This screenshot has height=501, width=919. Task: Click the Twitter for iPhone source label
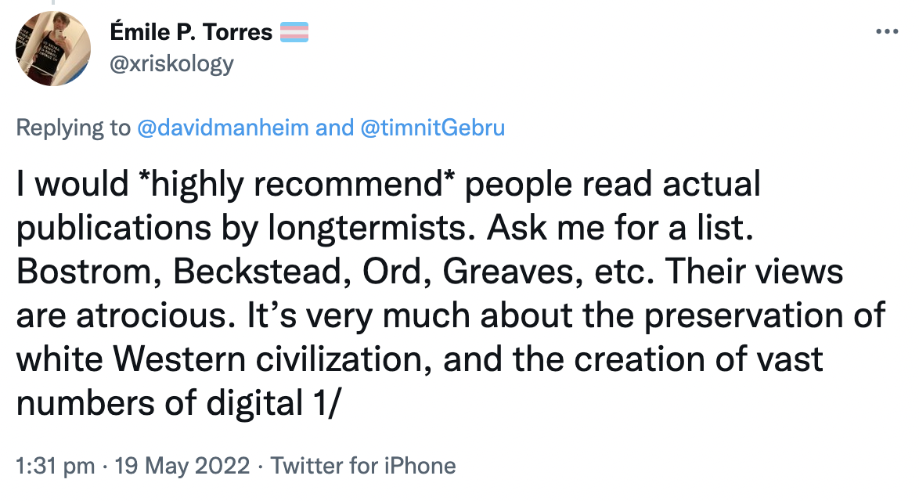pyautogui.click(x=362, y=467)
